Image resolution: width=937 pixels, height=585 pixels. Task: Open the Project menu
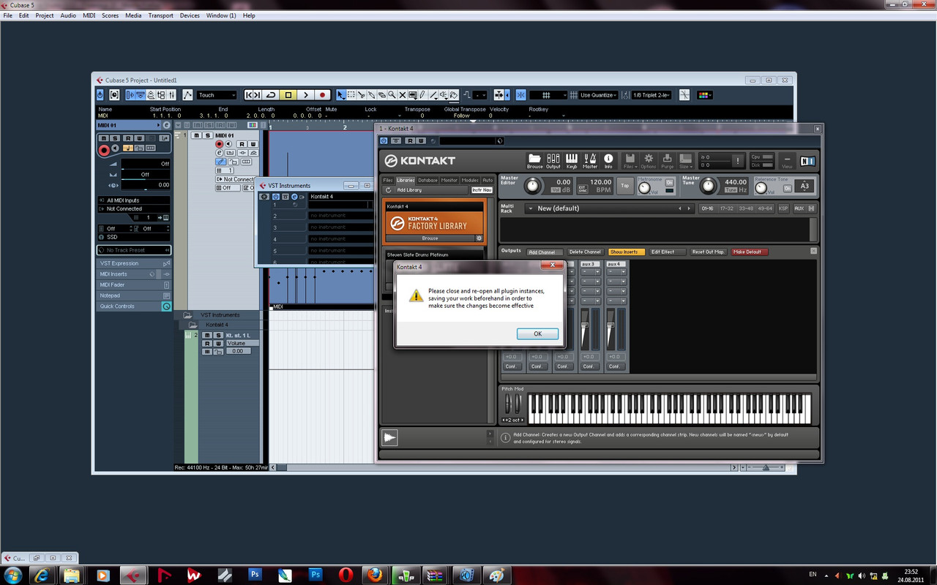[45, 15]
